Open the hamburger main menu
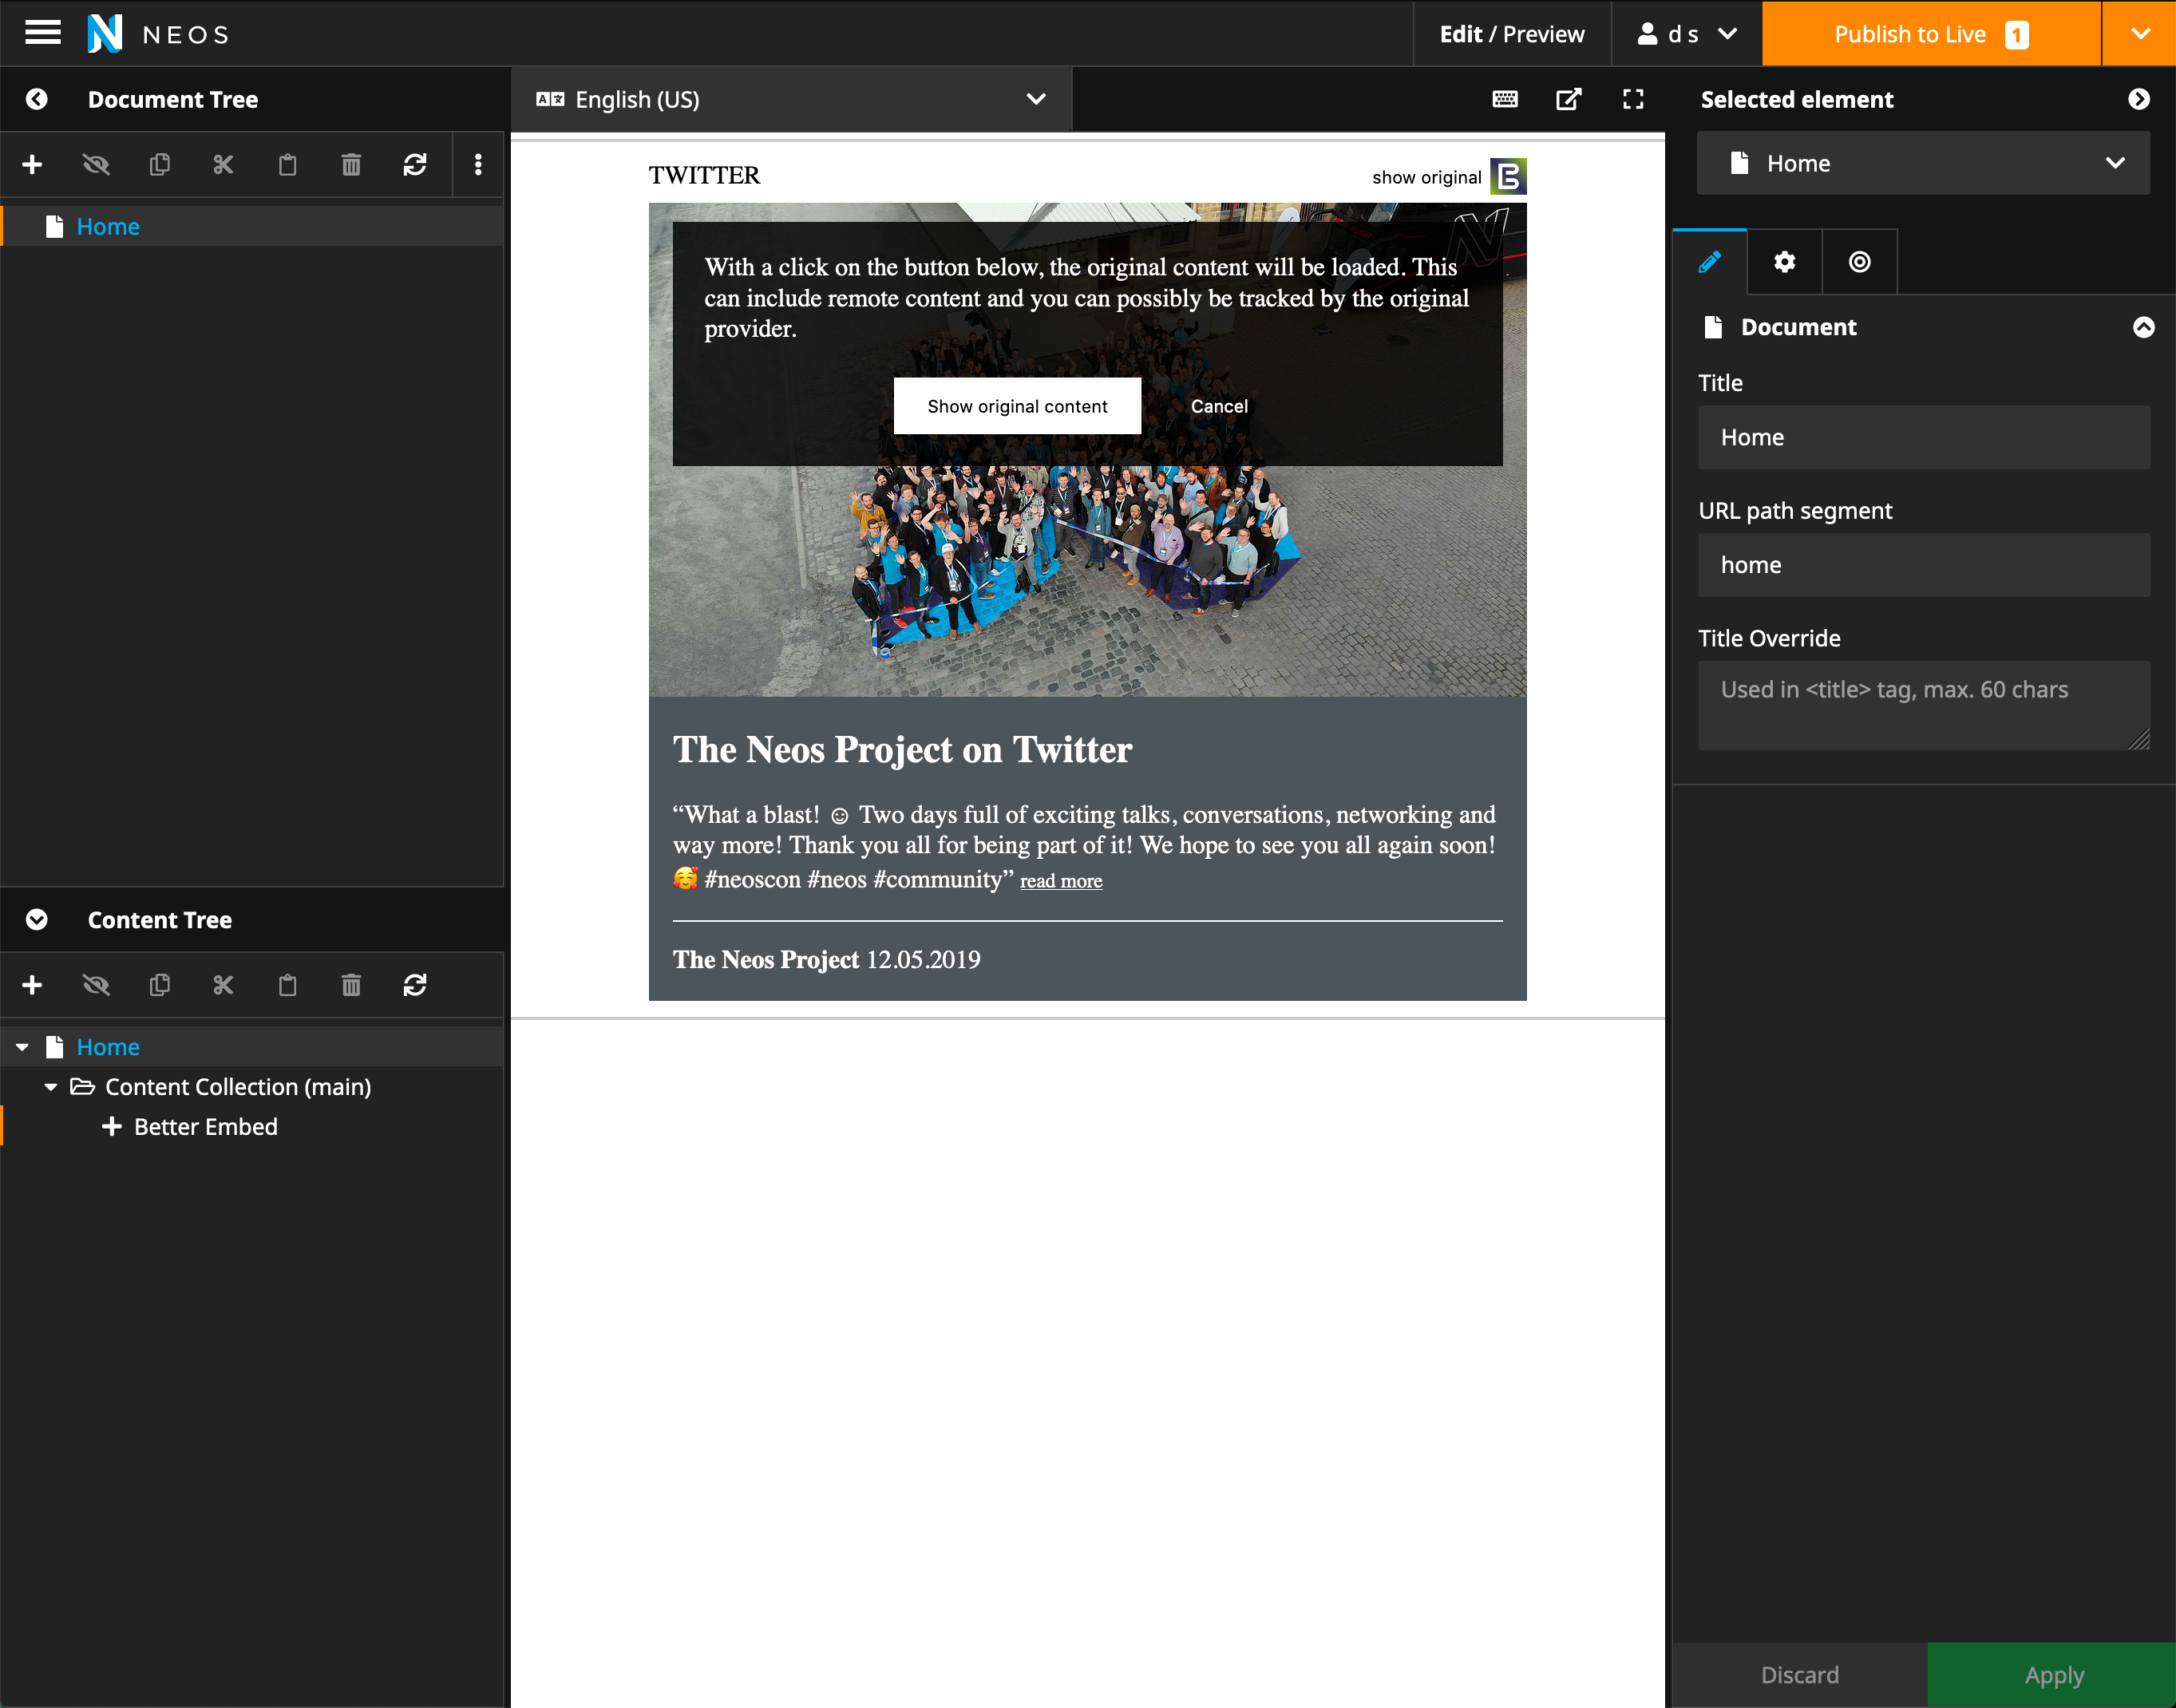Image resolution: width=2176 pixels, height=1708 pixels. click(x=42, y=33)
